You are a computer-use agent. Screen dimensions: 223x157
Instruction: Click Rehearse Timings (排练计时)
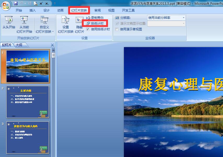(x=95, y=23)
